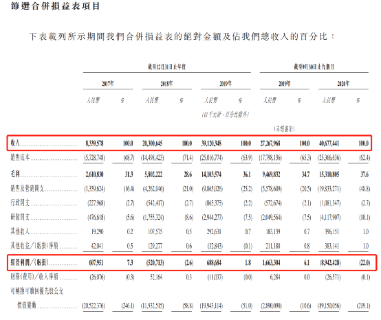Click the 節選合併損益表項目 heading
Screen dimensions: 381x320
(55, 5)
